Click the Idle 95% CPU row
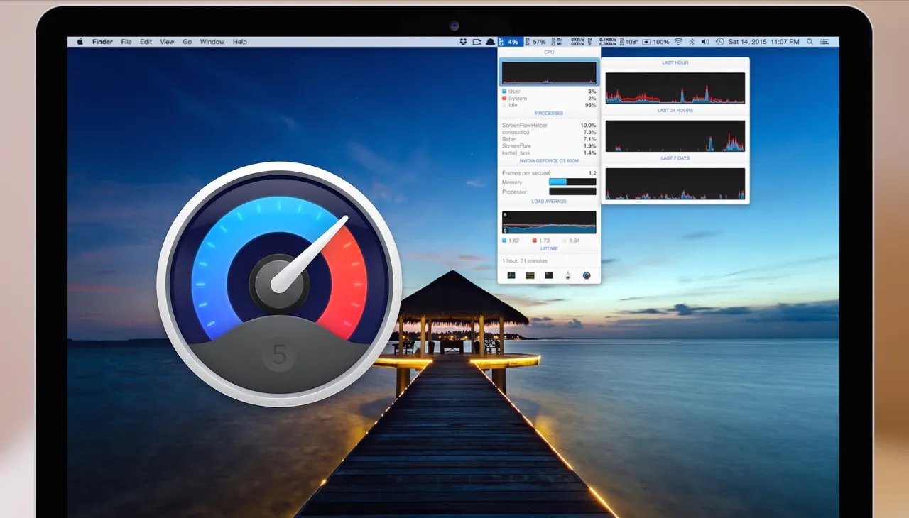 [549, 105]
